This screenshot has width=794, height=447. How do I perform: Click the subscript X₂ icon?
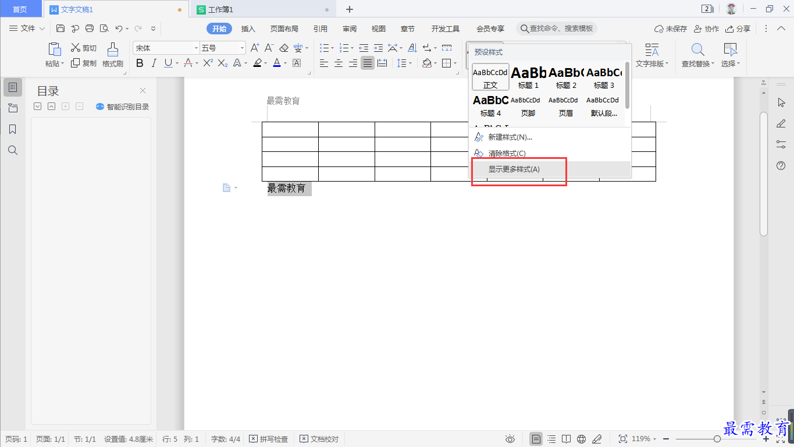[x=223, y=63]
